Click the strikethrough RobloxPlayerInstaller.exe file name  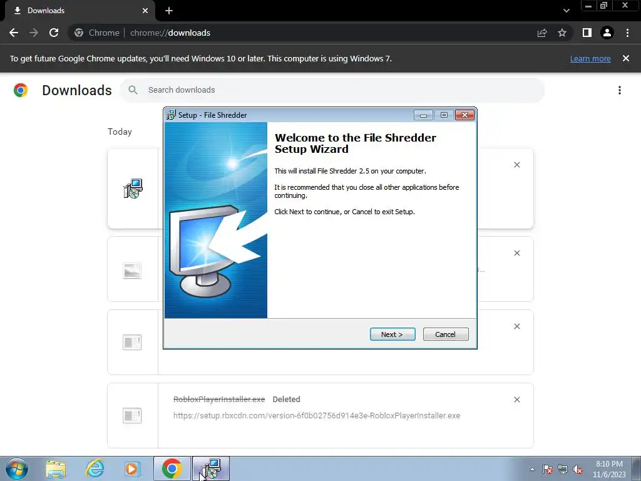[x=219, y=399]
